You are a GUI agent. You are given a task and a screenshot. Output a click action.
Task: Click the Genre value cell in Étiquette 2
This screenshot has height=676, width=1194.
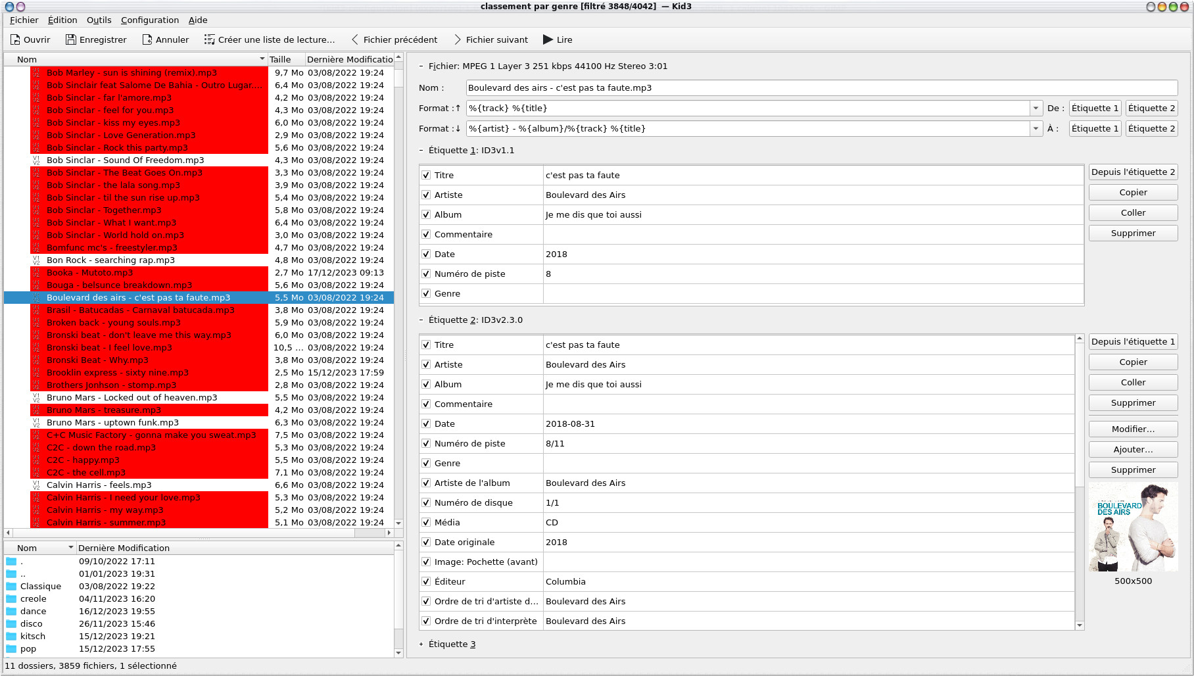point(809,463)
